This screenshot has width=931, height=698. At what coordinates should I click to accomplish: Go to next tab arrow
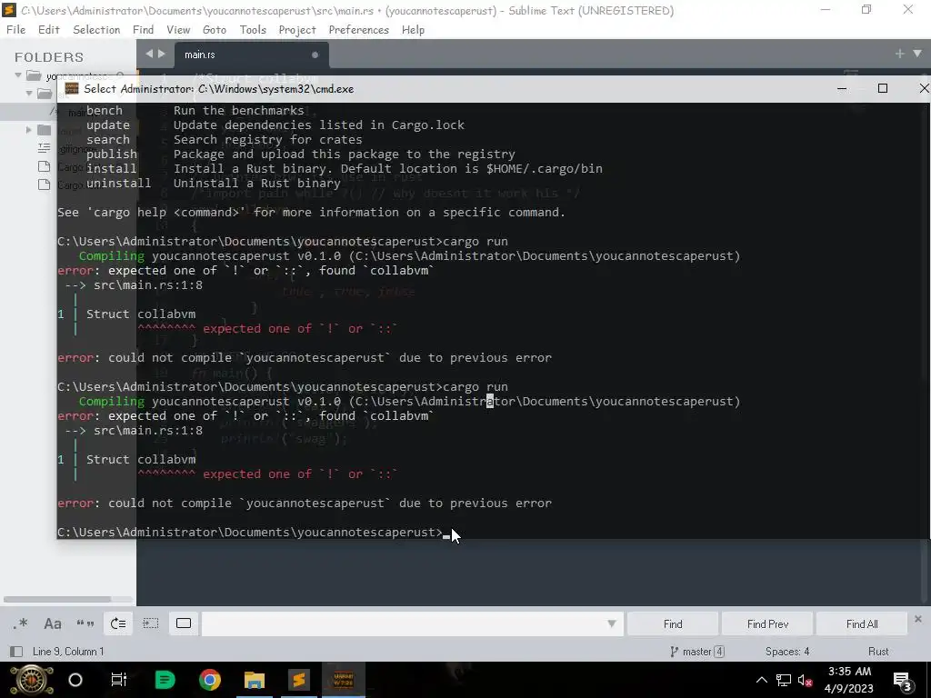(x=162, y=54)
